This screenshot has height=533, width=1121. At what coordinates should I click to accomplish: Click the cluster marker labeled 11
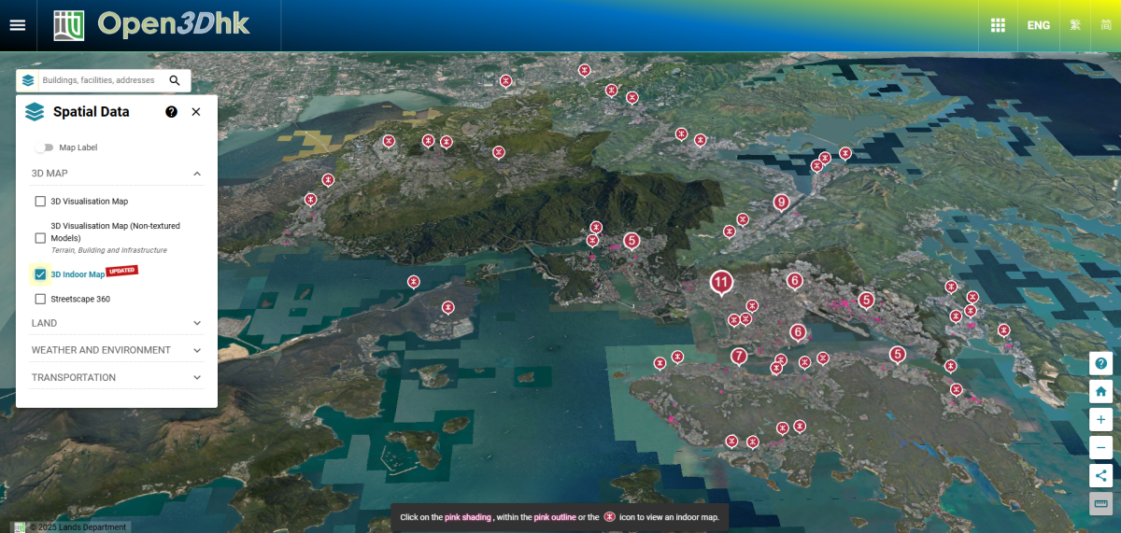[721, 281]
